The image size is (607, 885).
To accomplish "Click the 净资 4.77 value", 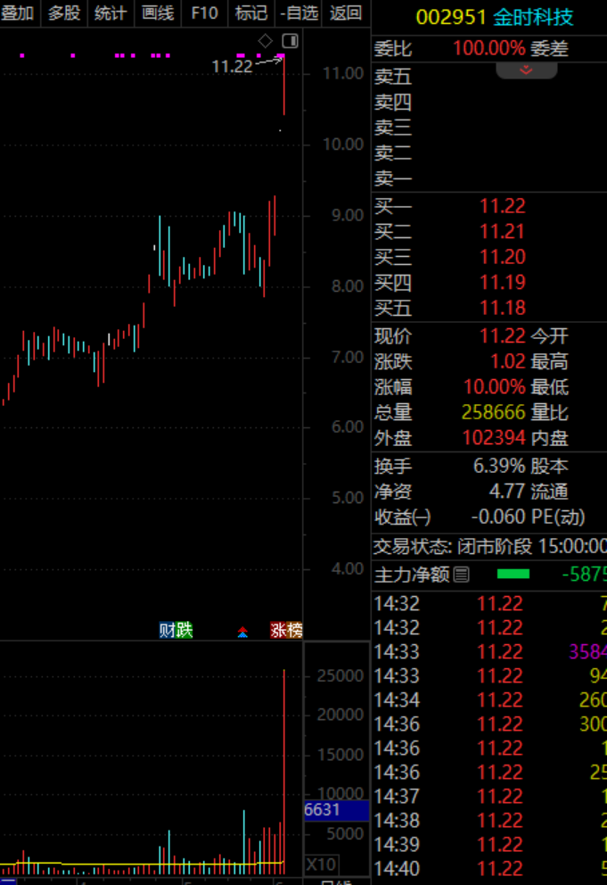I will [x=506, y=492].
